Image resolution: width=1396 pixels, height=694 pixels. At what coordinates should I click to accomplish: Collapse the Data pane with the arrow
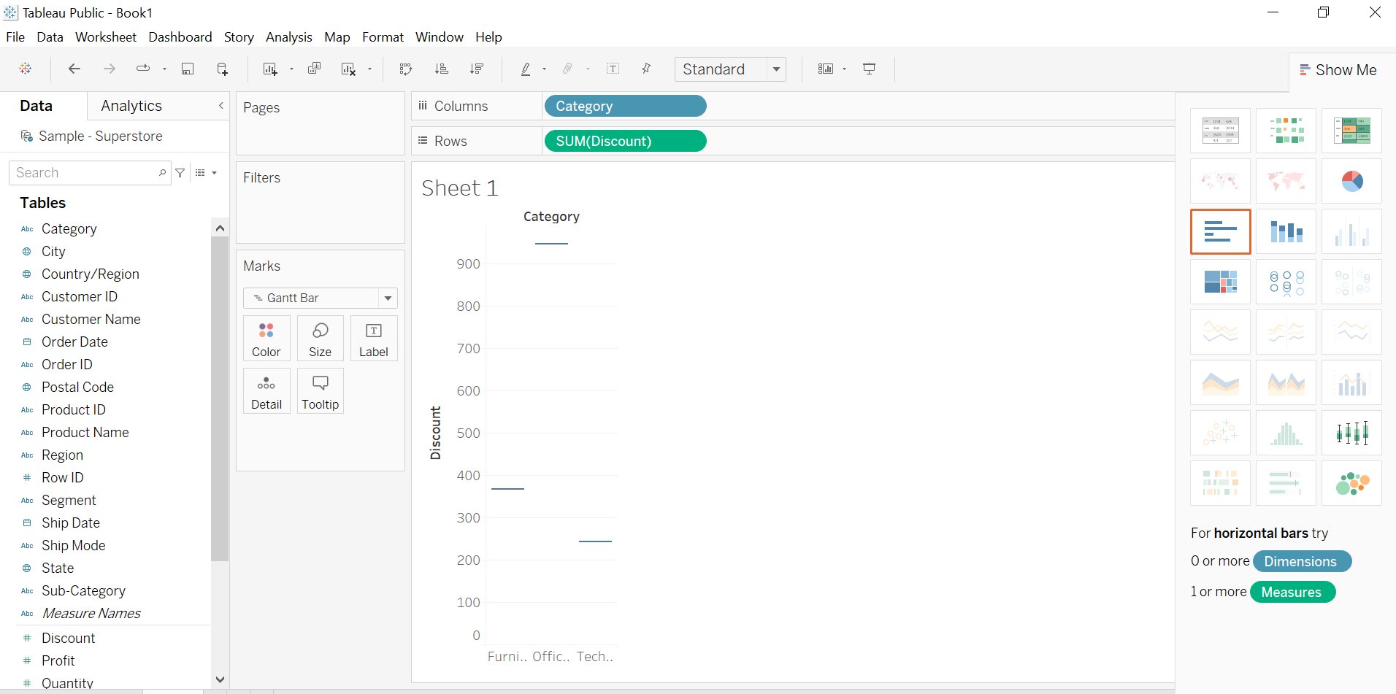click(x=220, y=106)
